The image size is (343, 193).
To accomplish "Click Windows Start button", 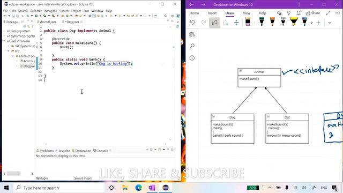I will point(6,188).
